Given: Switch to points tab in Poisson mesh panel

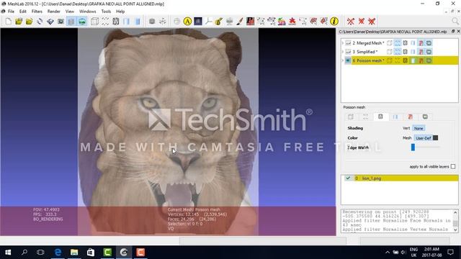Looking at the screenshot, I should 365,117.
